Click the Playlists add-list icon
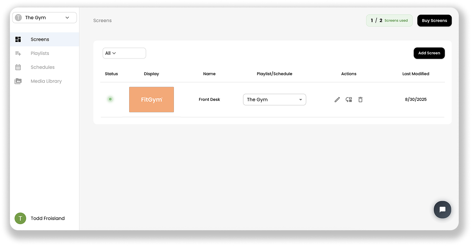This screenshot has height=246, width=472. click(x=18, y=54)
